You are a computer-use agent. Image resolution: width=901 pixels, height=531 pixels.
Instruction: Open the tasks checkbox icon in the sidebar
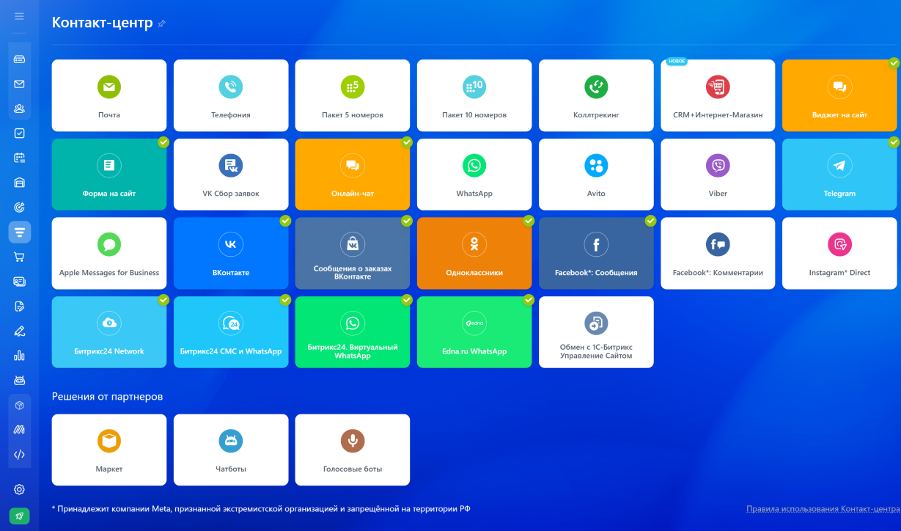coord(19,133)
